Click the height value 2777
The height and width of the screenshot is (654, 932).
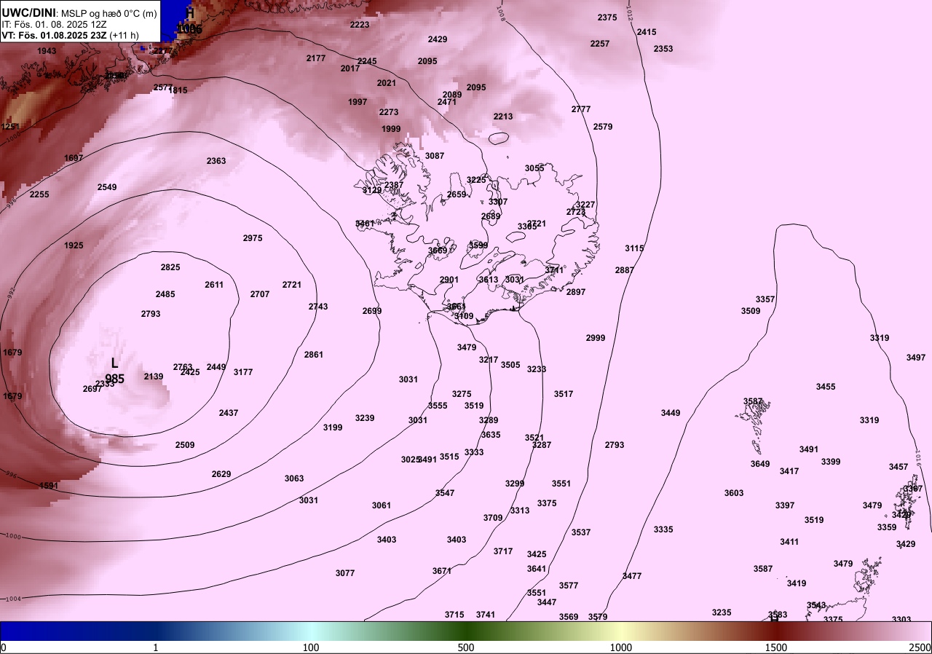click(x=581, y=109)
